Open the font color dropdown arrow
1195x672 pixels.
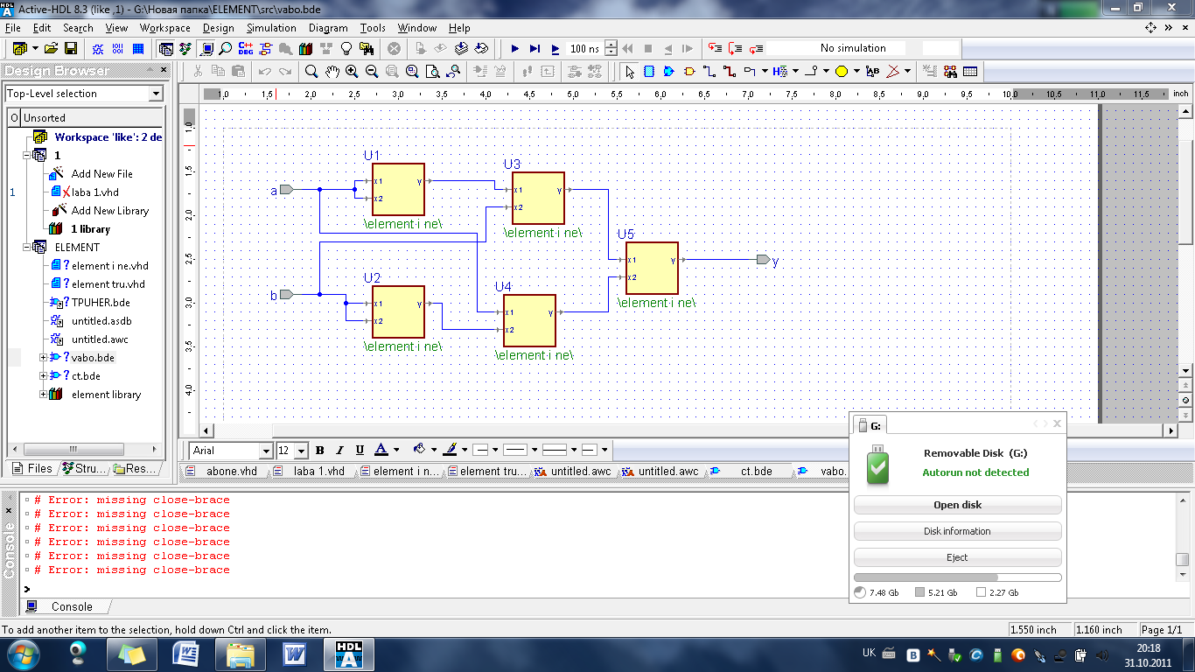[396, 450]
